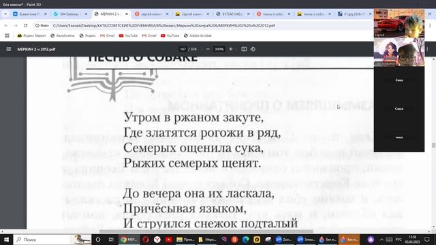Click the file address bar URL

click(163, 26)
